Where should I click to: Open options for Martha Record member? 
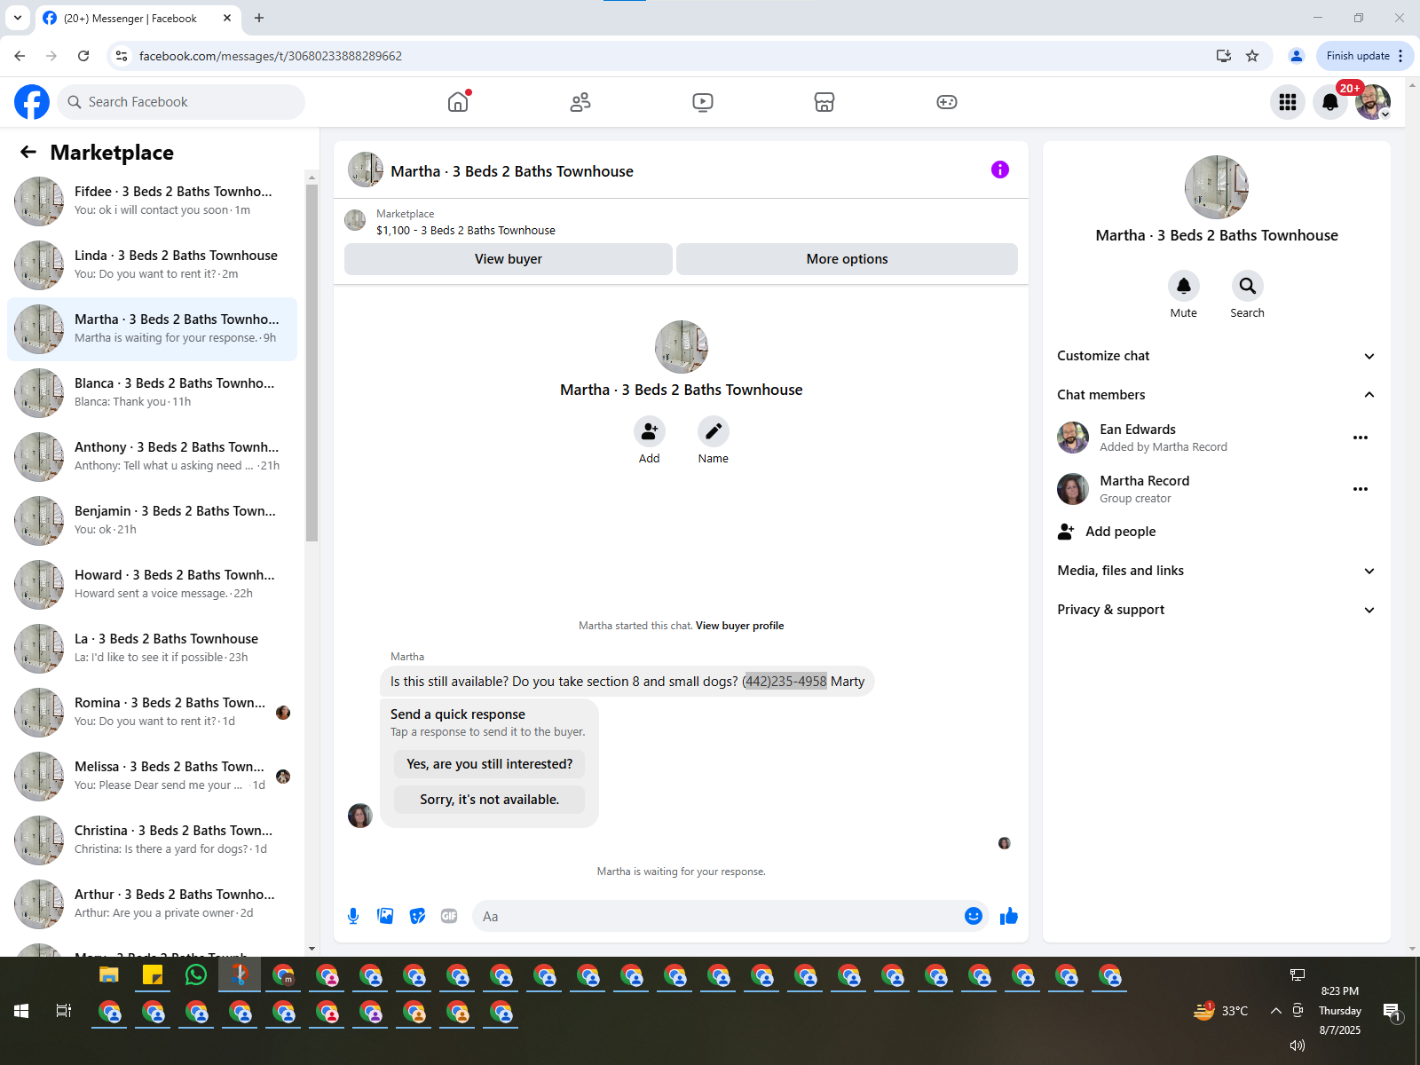(1361, 489)
